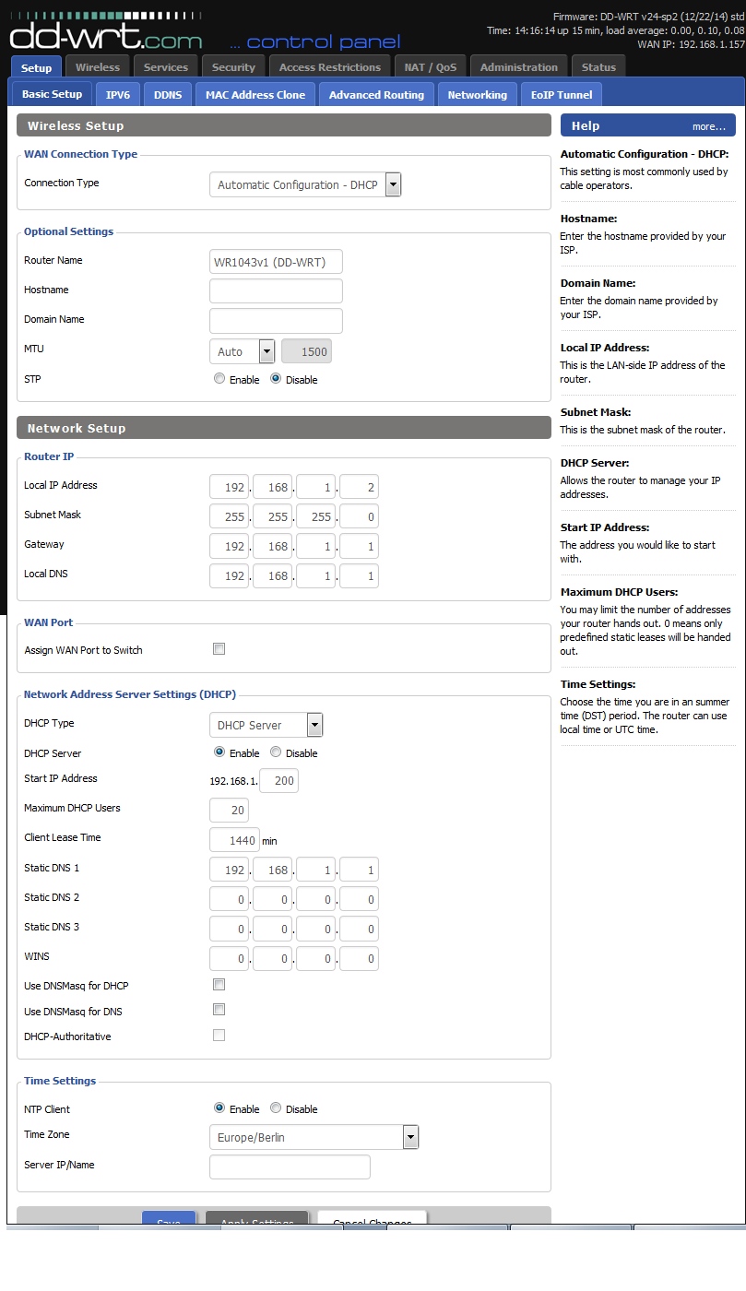Select DHCP Server Enable radio button
This screenshot has width=746, height=1291.
tap(219, 752)
